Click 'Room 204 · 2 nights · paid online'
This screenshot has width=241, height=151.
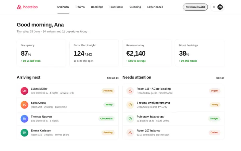[49, 107]
